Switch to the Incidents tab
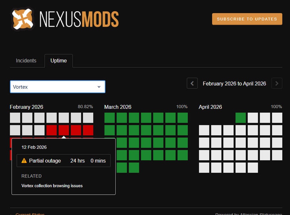Viewport: 290px width, 215px height. 26,61
